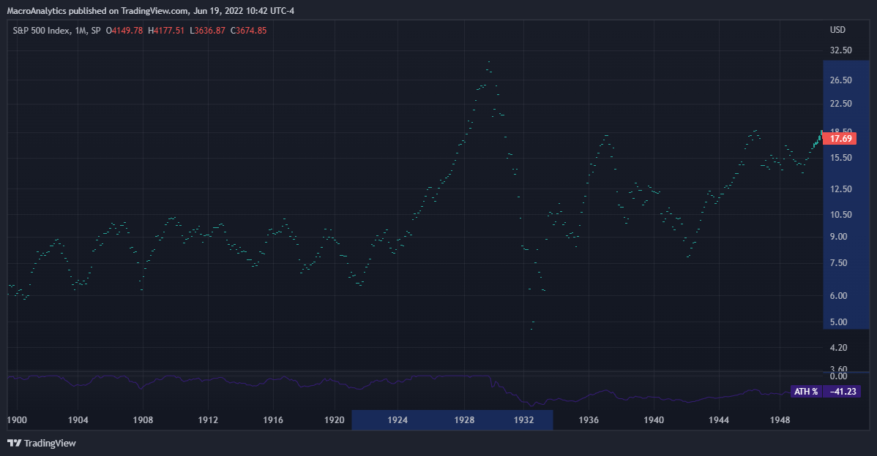Click the ATH value -41.23 label
Screen dimensions: 877x456
pos(843,392)
